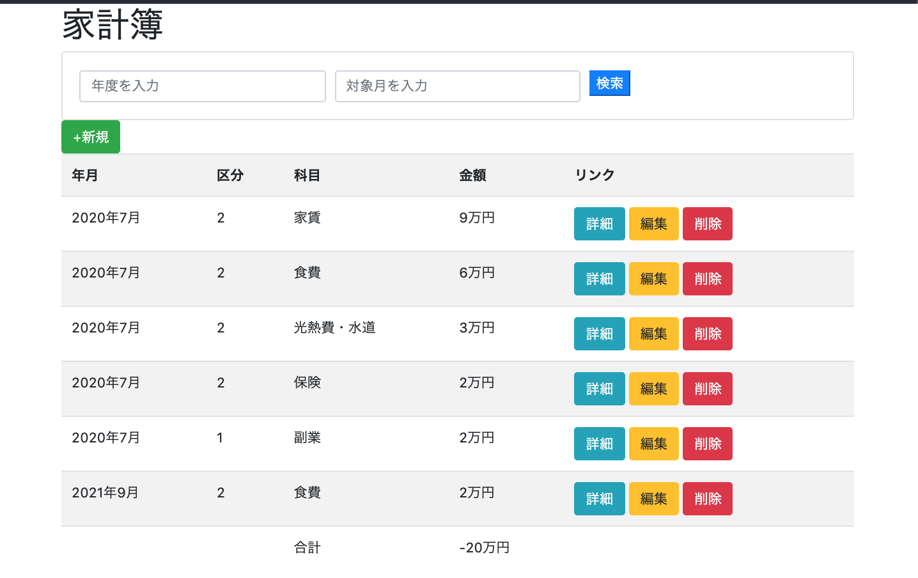Open 詳細 for the 副業 income row
918x578 pixels.
click(599, 444)
